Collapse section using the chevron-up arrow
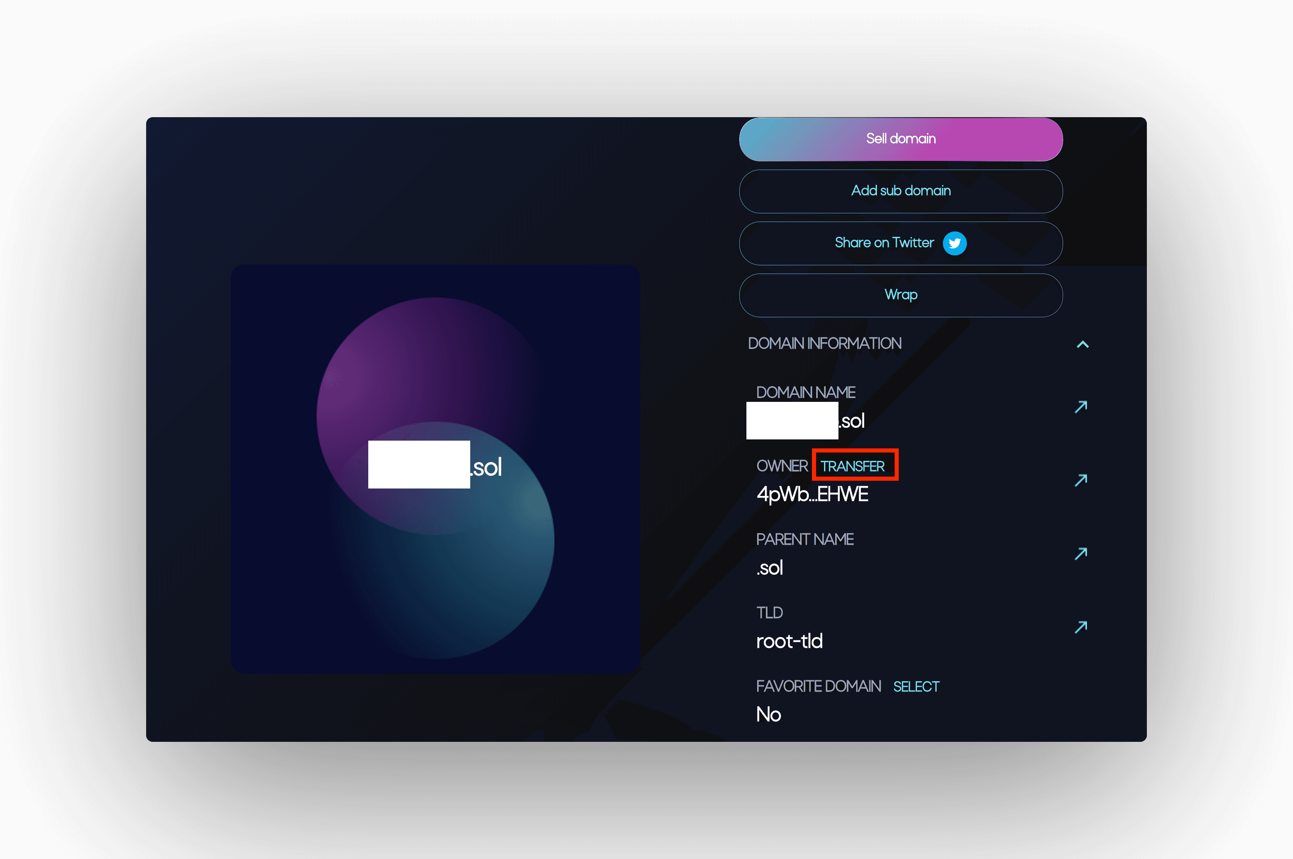Viewport: 1293px width, 859px height. pos(1082,345)
